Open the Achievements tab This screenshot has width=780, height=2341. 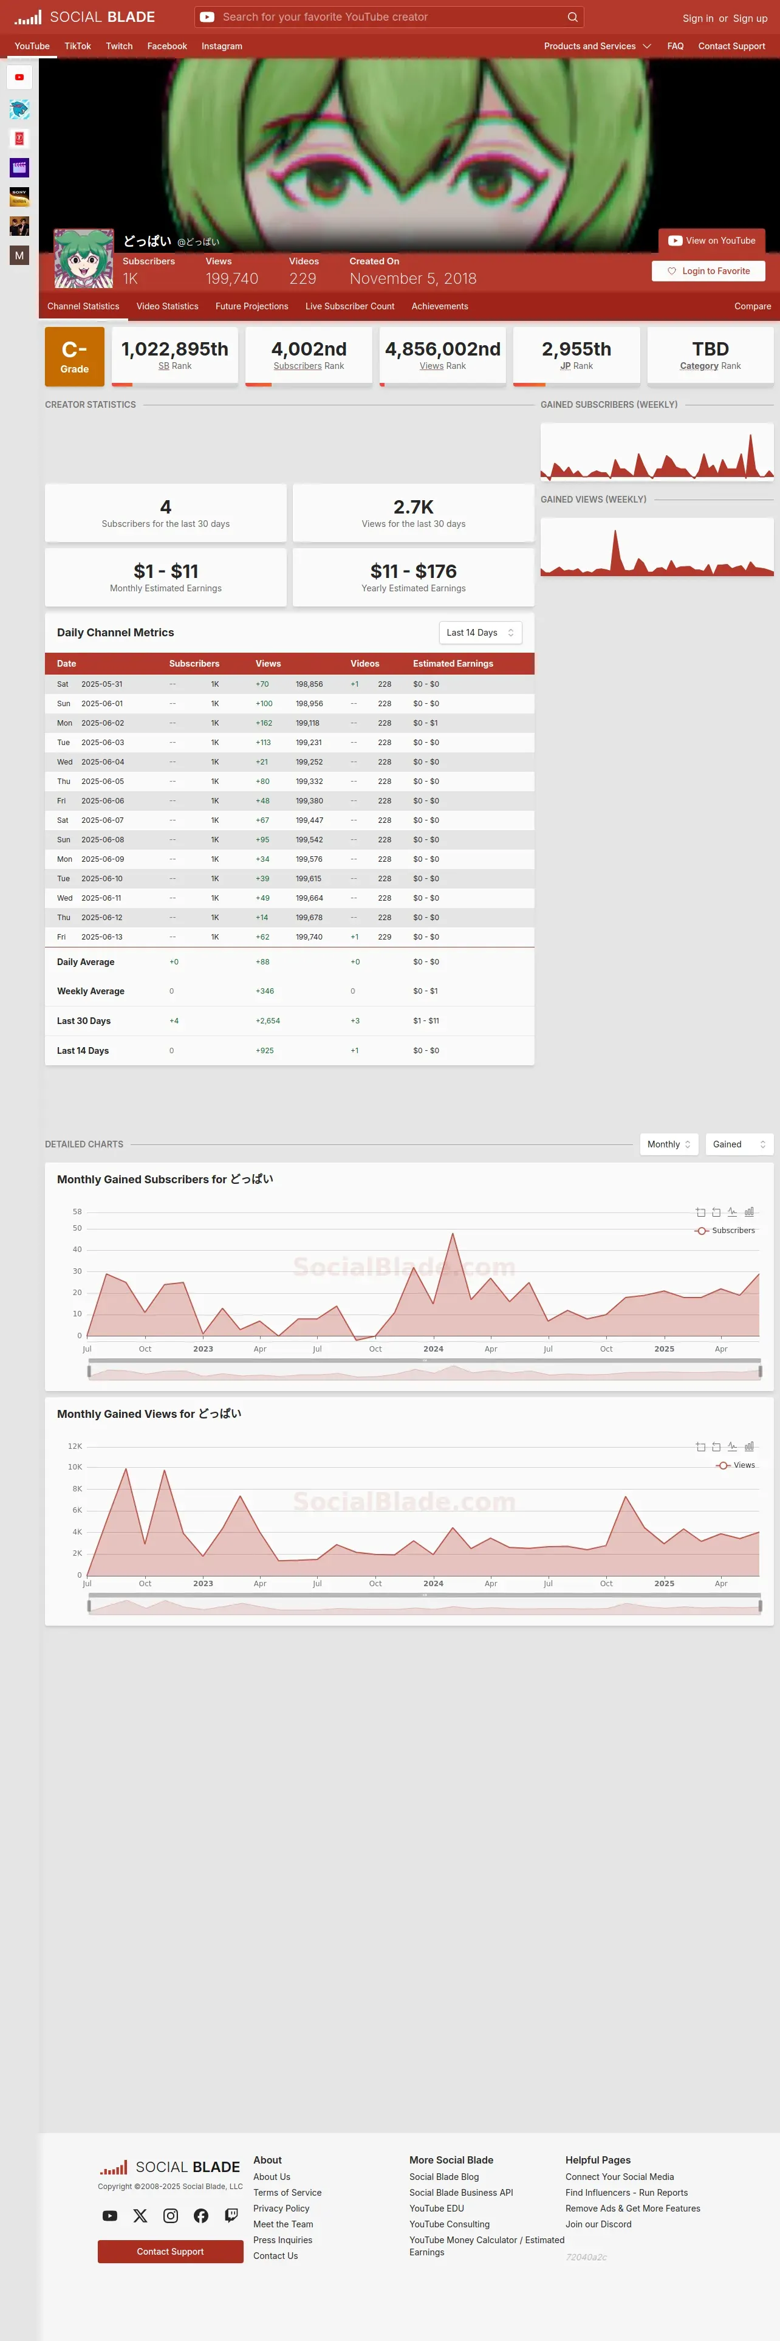click(x=439, y=306)
